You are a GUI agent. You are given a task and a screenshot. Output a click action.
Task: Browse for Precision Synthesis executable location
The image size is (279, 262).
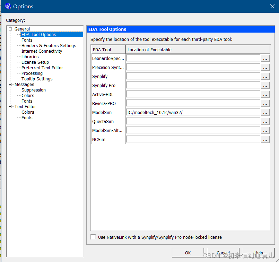coord(265,68)
